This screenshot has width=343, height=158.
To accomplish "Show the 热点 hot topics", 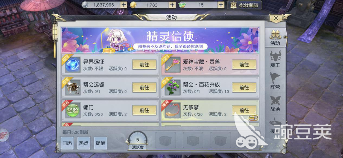I will point(84,143).
